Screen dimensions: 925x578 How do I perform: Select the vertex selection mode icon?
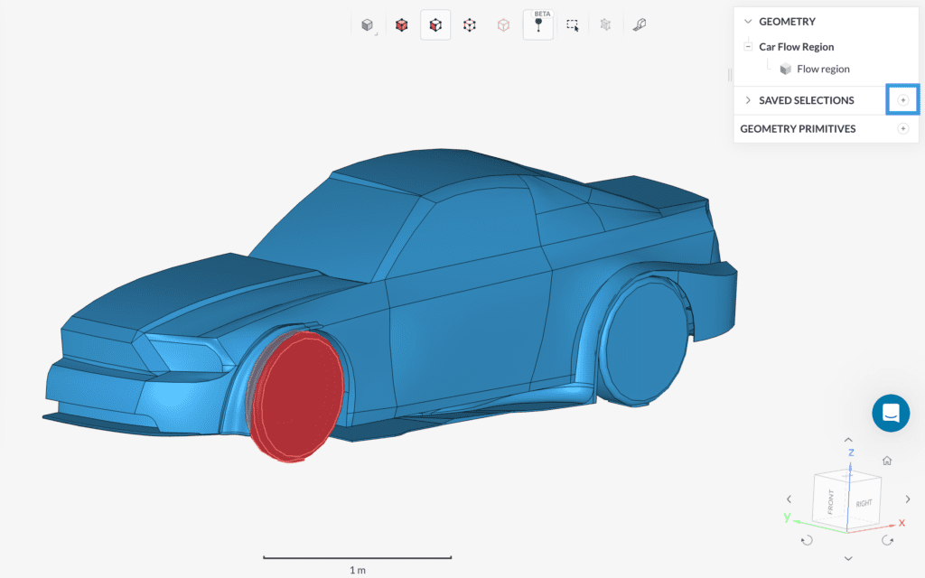pyautogui.click(x=469, y=24)
